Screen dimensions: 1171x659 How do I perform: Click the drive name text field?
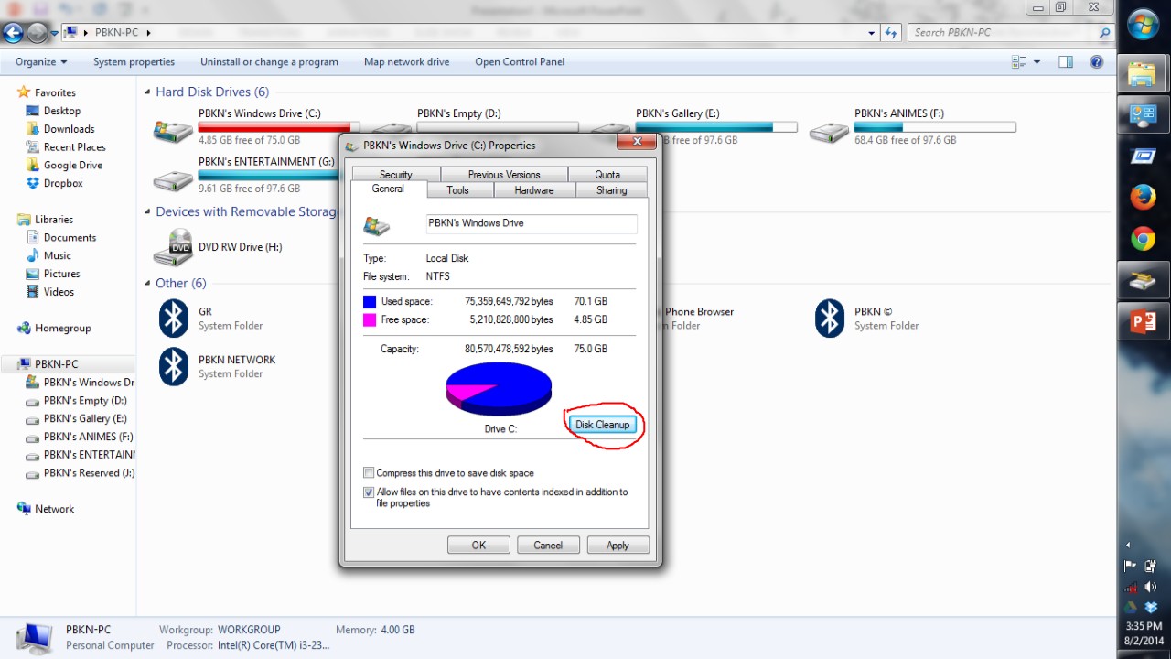tap(531, 223)
